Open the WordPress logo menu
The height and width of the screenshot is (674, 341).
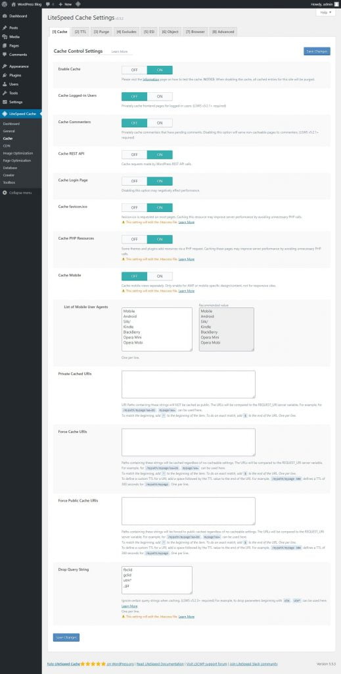tap(5, 4)
